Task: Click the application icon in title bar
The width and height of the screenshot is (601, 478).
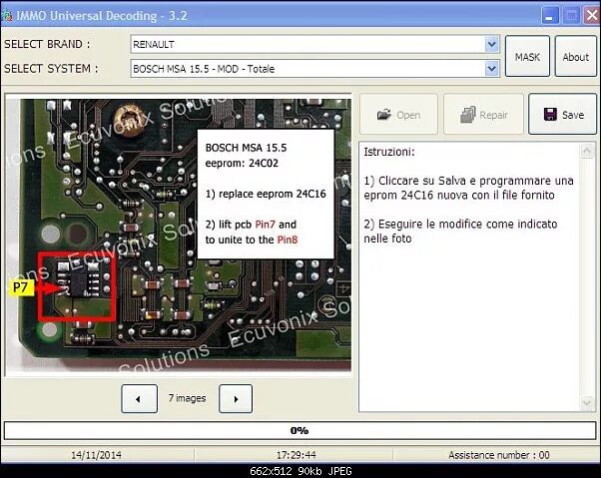Action: (7, 16)
